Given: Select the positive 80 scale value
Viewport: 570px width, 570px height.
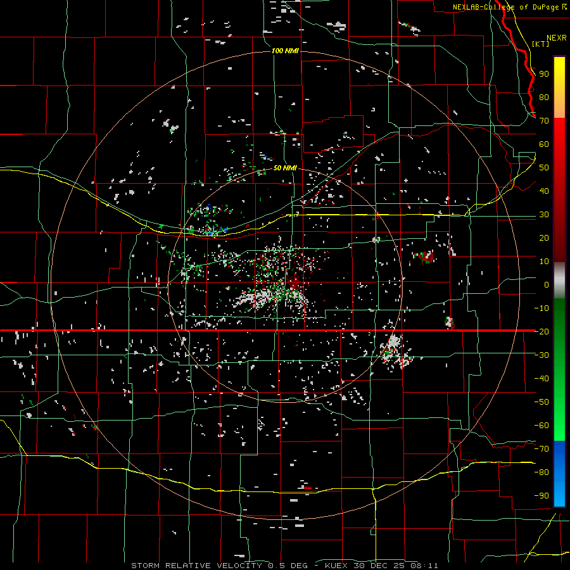Looking at the screenshot, I should (x=544, y=97).
